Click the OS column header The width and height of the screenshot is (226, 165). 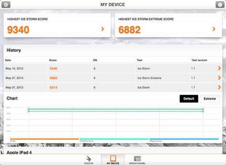coord(95,60)
